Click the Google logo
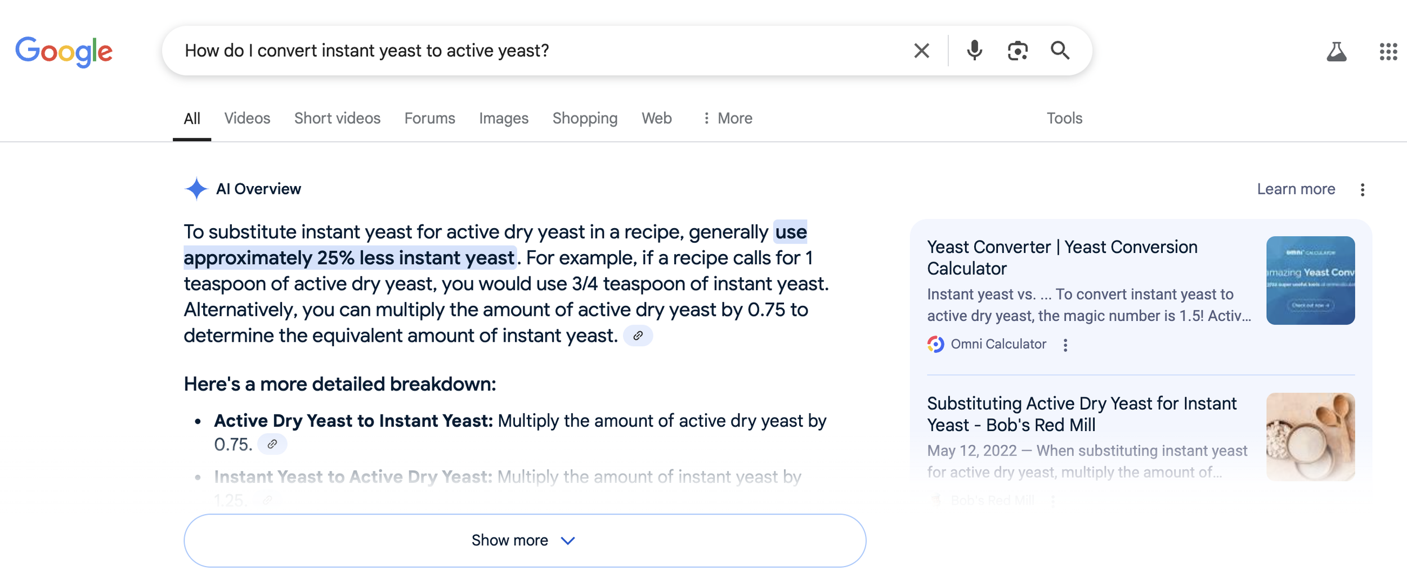This screenshot has width=1407, height=588. point(64,51)
